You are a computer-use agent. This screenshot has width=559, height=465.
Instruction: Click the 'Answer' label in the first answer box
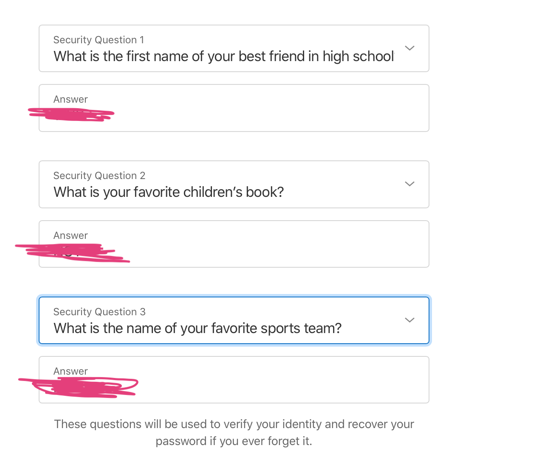71,99
